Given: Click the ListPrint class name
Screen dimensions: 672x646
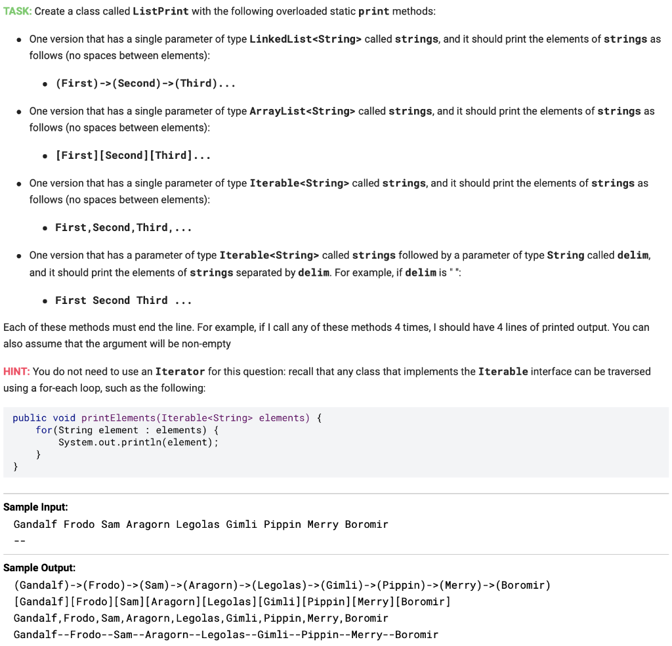Looking at the screenshot, I should point(160,11).
